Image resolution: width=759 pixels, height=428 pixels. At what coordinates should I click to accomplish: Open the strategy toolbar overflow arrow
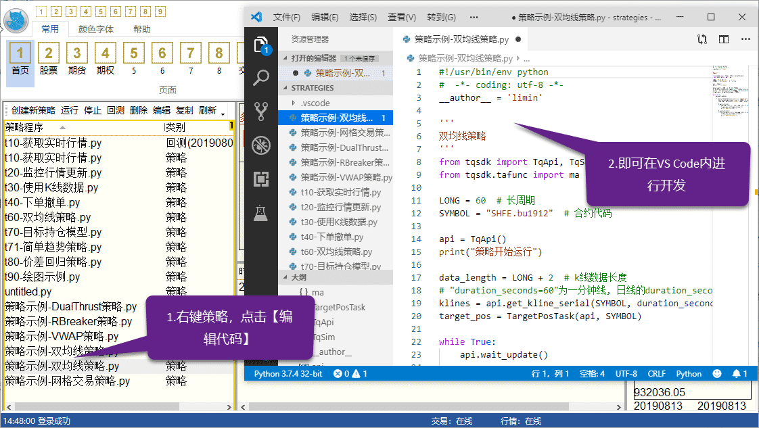pos(223,112)
